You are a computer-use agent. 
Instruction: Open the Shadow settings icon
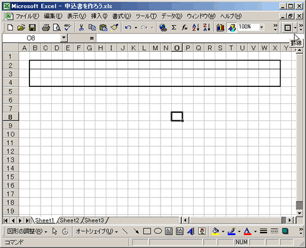[285, 232]
